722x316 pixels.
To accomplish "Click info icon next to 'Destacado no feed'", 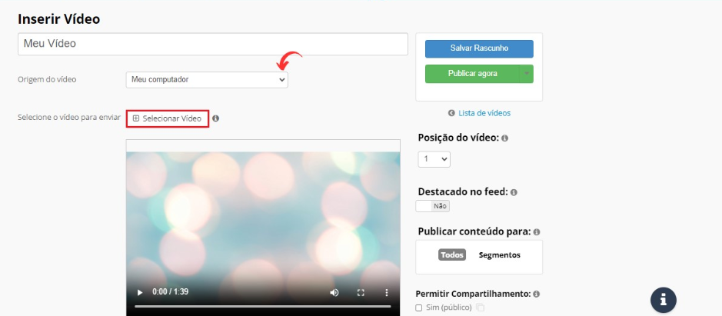I will [x=514, y=192].
